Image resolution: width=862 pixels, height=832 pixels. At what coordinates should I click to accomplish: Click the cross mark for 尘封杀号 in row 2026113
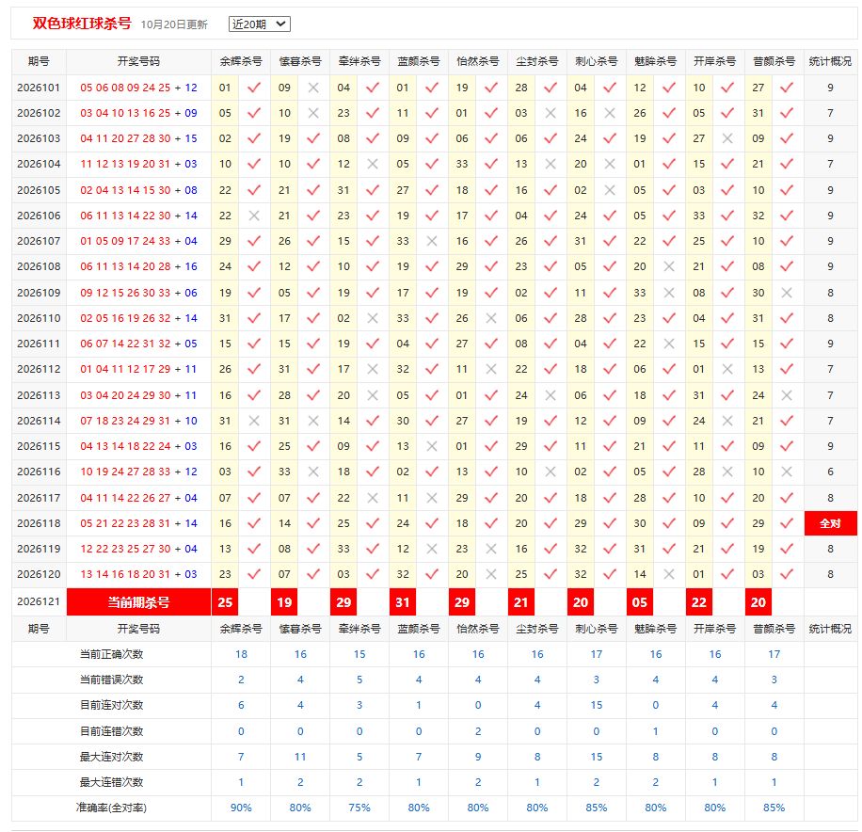click(x=551, y=395)
